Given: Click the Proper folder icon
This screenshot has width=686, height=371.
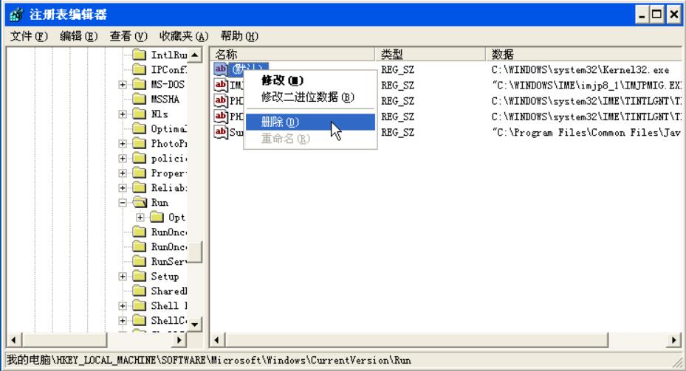Looking at the screenshot, I should coord(139,173).
